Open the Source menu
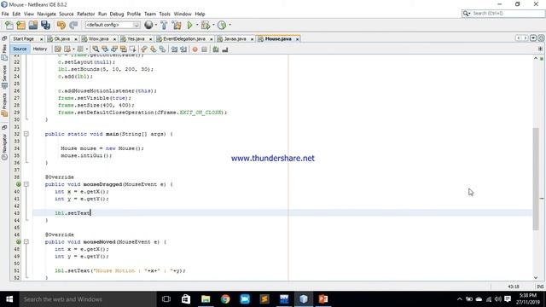 point(67,14)
